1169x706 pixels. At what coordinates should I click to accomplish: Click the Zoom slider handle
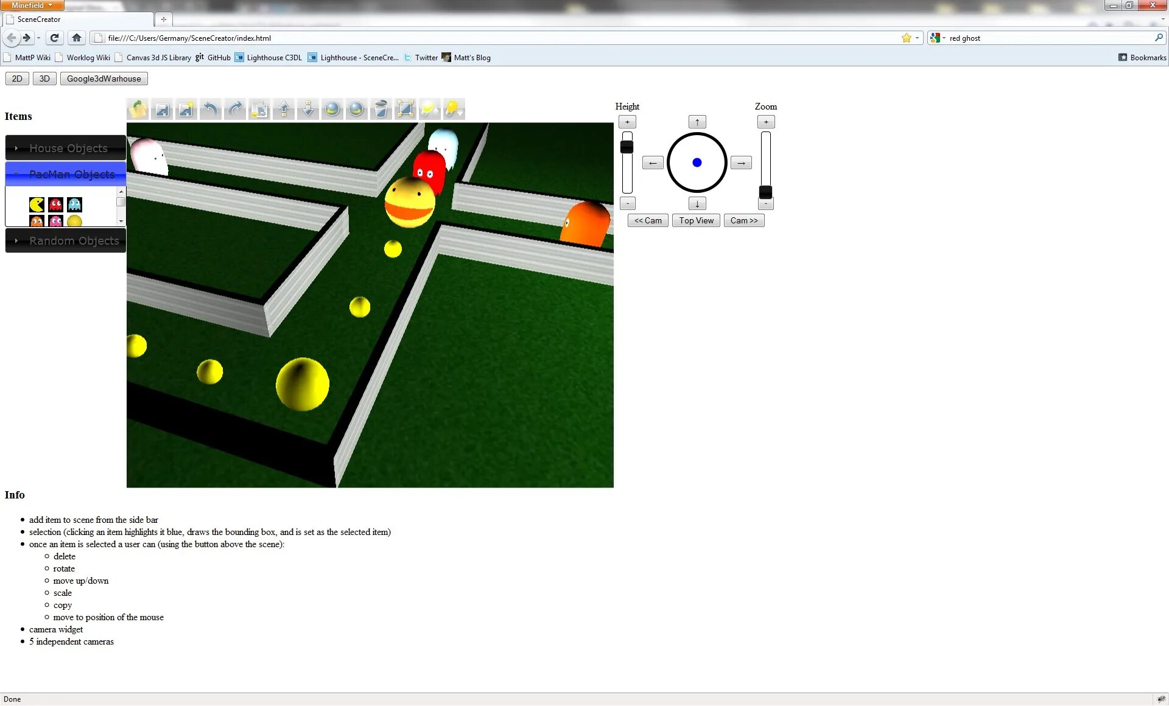pos(765,192)
